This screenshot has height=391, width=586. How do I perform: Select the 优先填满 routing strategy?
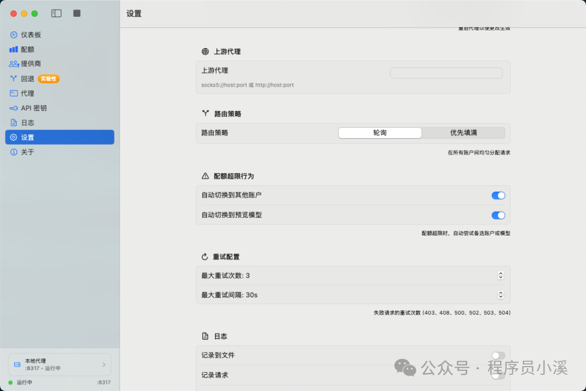coord(463,133)
